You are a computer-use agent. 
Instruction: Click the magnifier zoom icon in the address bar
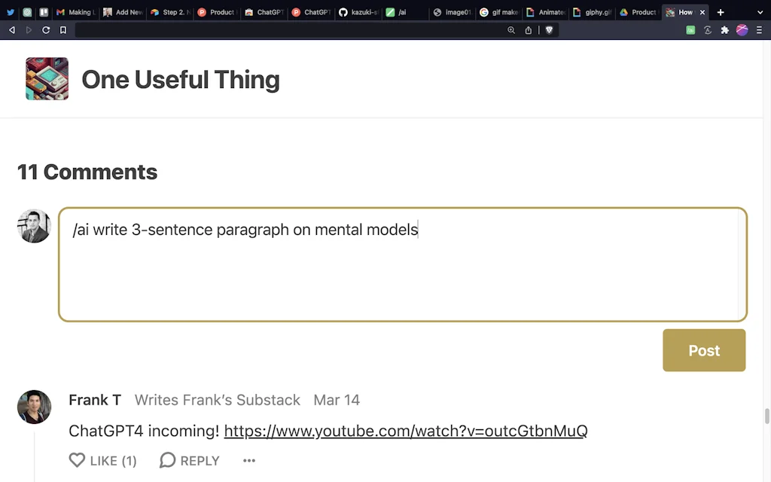512,30
